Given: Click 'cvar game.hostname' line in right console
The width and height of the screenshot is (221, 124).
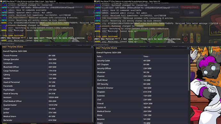Looking at the screenshot, I should pos(106,37).
